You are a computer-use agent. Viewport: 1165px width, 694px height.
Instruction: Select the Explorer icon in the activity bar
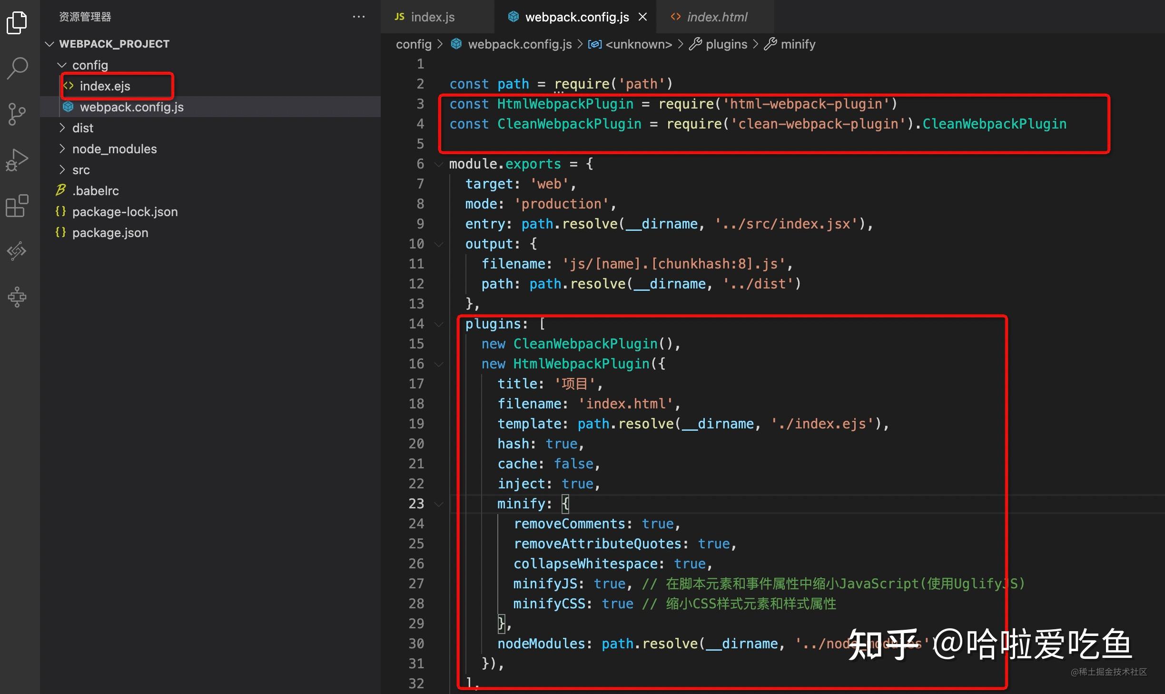coord(17,22)
